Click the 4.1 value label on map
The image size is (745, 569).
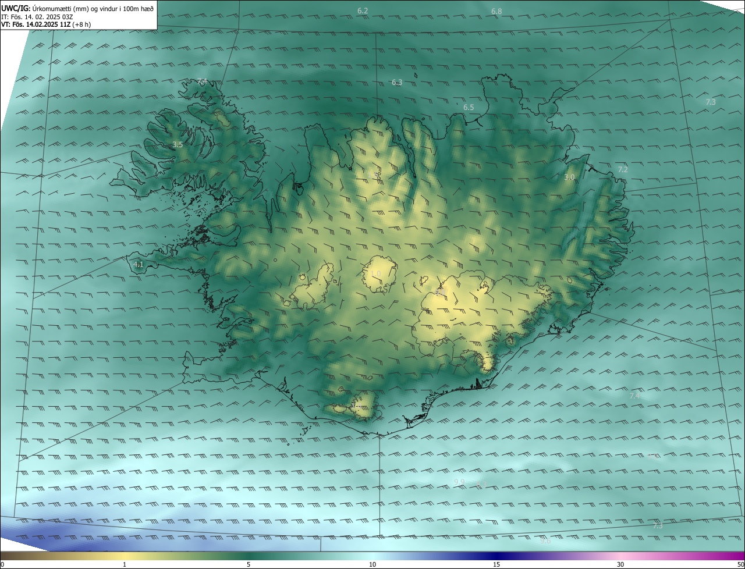pos(139,265)
